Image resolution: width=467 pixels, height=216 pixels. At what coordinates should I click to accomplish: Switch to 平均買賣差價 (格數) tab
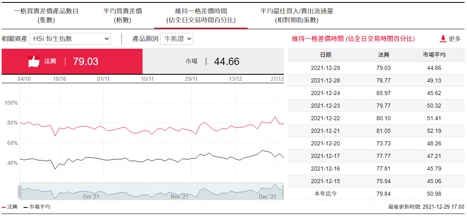(122, 16)
